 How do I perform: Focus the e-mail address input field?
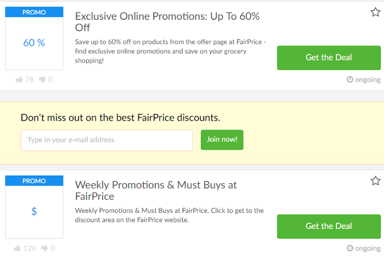[107, 140]
